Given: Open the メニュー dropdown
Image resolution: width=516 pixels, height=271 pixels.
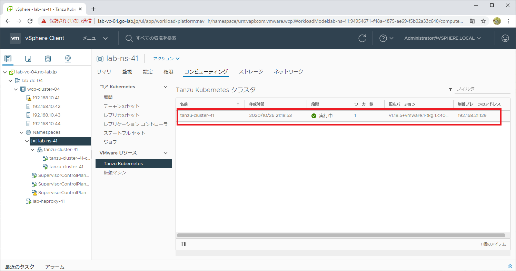Looking at the screenshot, I should click(95, 38).
